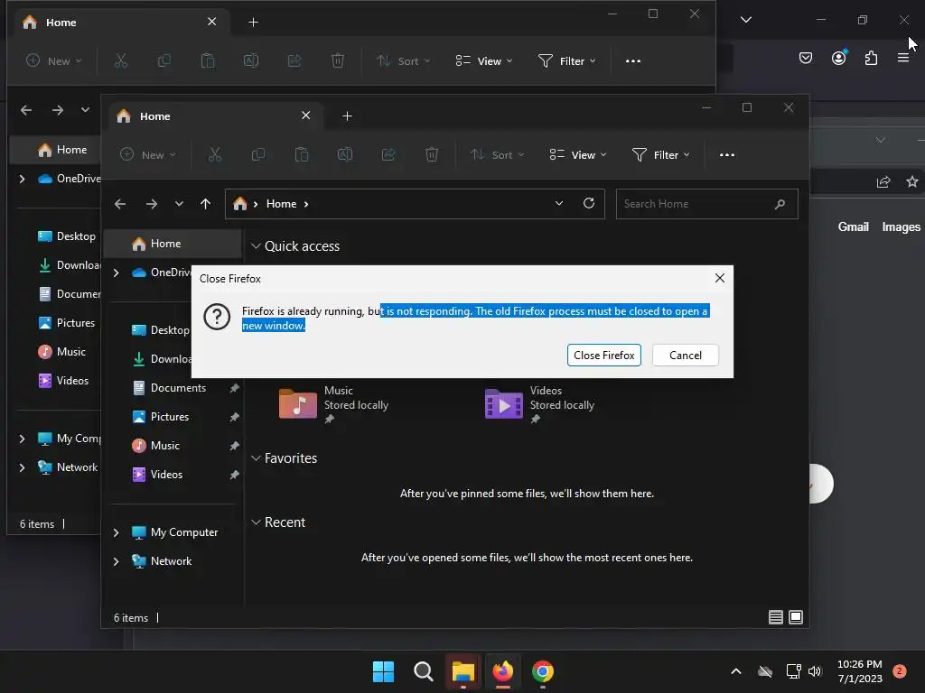The width and height of the screenshot is (925, 693).
Task: Click Delete trash icon in front Explorer toolbar
Action: 432,154
